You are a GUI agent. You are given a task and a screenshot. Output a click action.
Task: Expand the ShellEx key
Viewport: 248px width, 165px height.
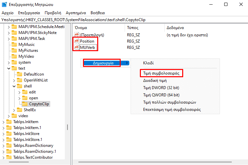pos(14,110)
